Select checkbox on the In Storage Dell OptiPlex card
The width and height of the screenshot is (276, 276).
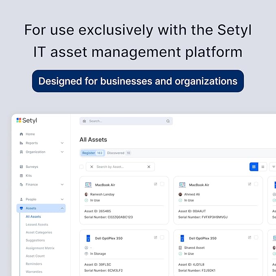[x=162, y=237]
